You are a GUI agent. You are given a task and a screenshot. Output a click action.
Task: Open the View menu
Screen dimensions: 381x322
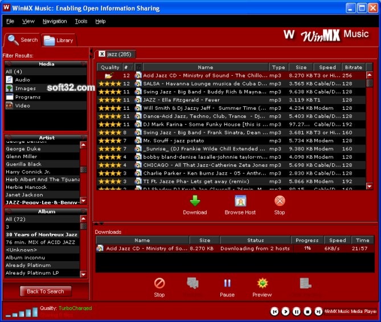[28, 22]
